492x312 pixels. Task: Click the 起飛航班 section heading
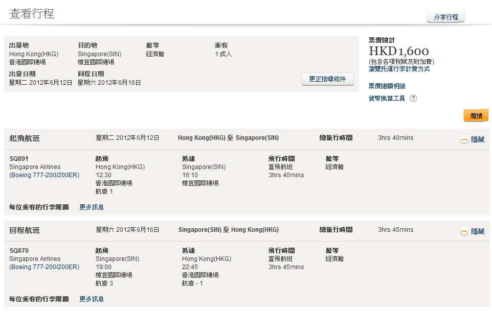(25, 138)
